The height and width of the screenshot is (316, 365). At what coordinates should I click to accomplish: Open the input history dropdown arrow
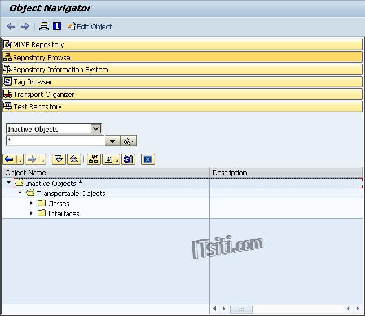click(x=113, y=141)
